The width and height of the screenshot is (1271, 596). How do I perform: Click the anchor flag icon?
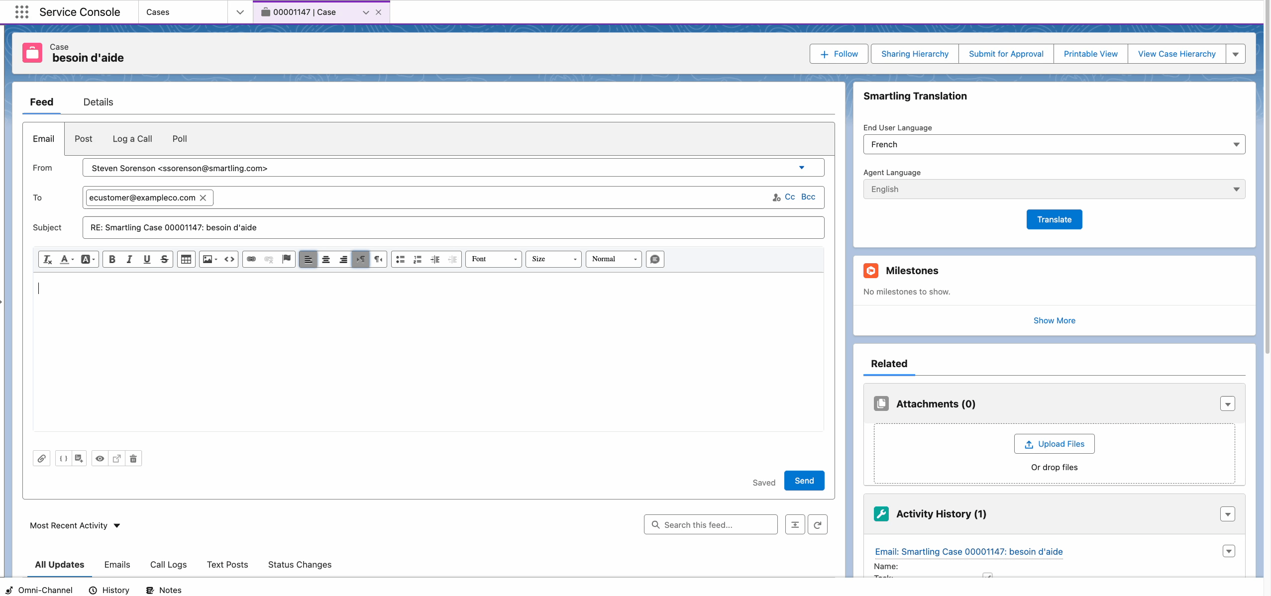(x=286, y=259)
